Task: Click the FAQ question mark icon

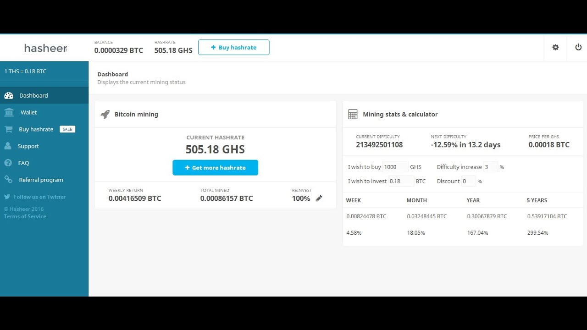Action: pos(8,163)
